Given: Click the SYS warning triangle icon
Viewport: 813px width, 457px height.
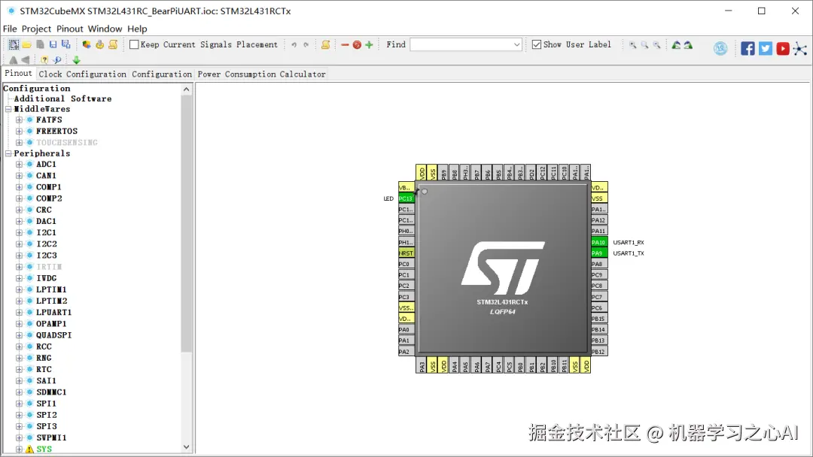Looking at the screenshot, I should pyautogui.click(x=29, y=449).
